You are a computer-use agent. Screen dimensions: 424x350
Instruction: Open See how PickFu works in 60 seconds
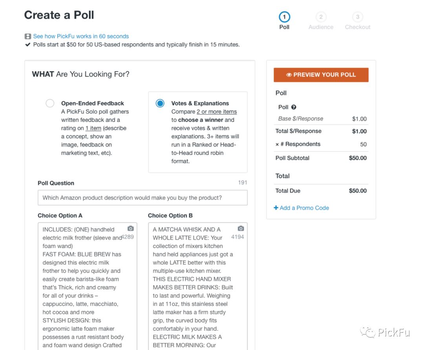pyautogui.click(x=81, y=36)
